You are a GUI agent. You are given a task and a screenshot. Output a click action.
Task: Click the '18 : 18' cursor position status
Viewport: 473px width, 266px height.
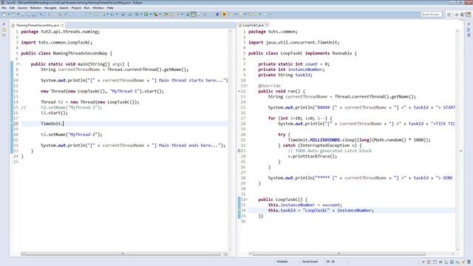tap(330, 262)
